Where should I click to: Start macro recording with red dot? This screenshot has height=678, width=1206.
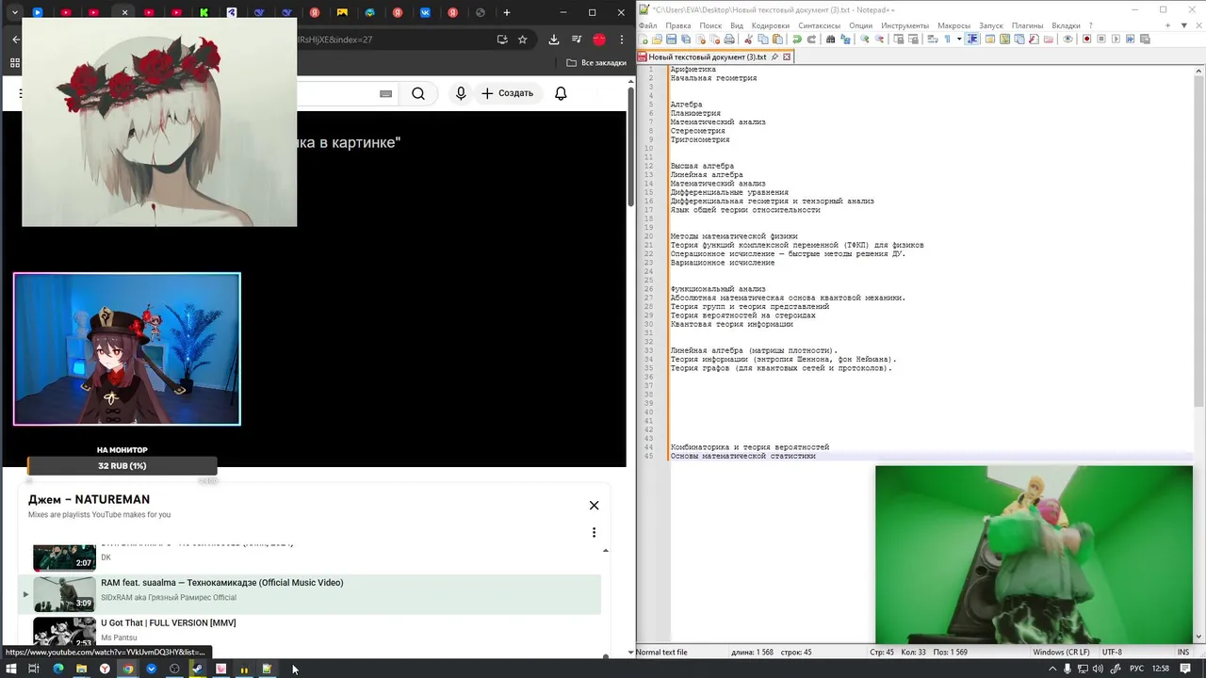[x=1086, y=39]
